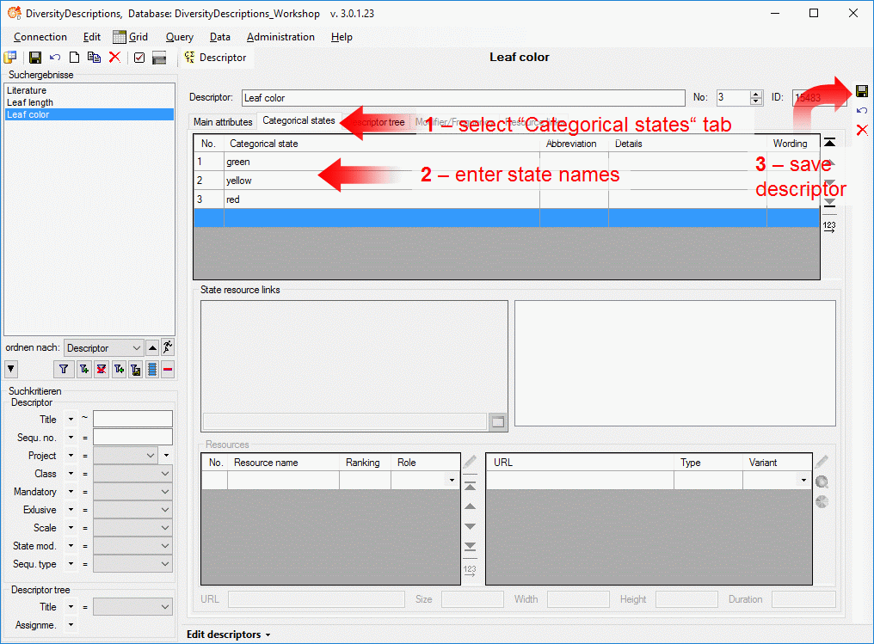Select the Categorical states tab

pos(299,120)
